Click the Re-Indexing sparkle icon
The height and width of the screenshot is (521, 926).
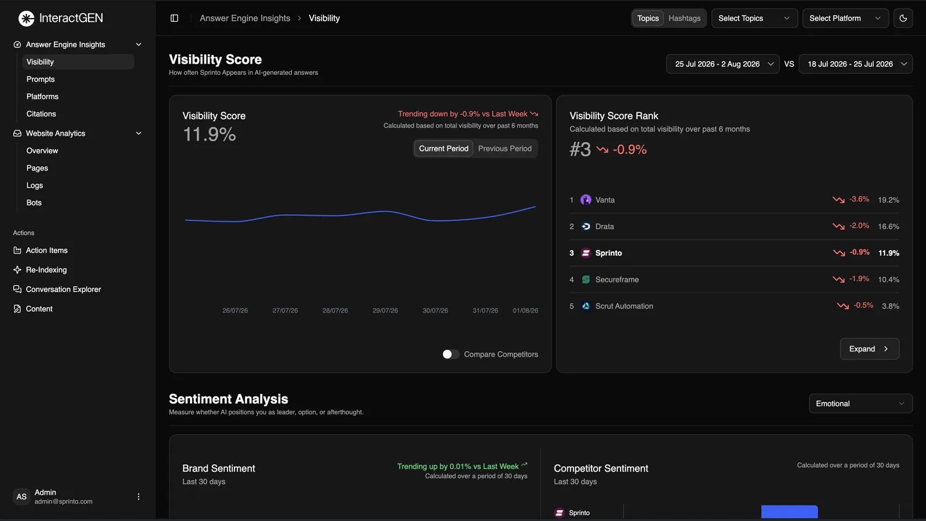tap(17, 270)
